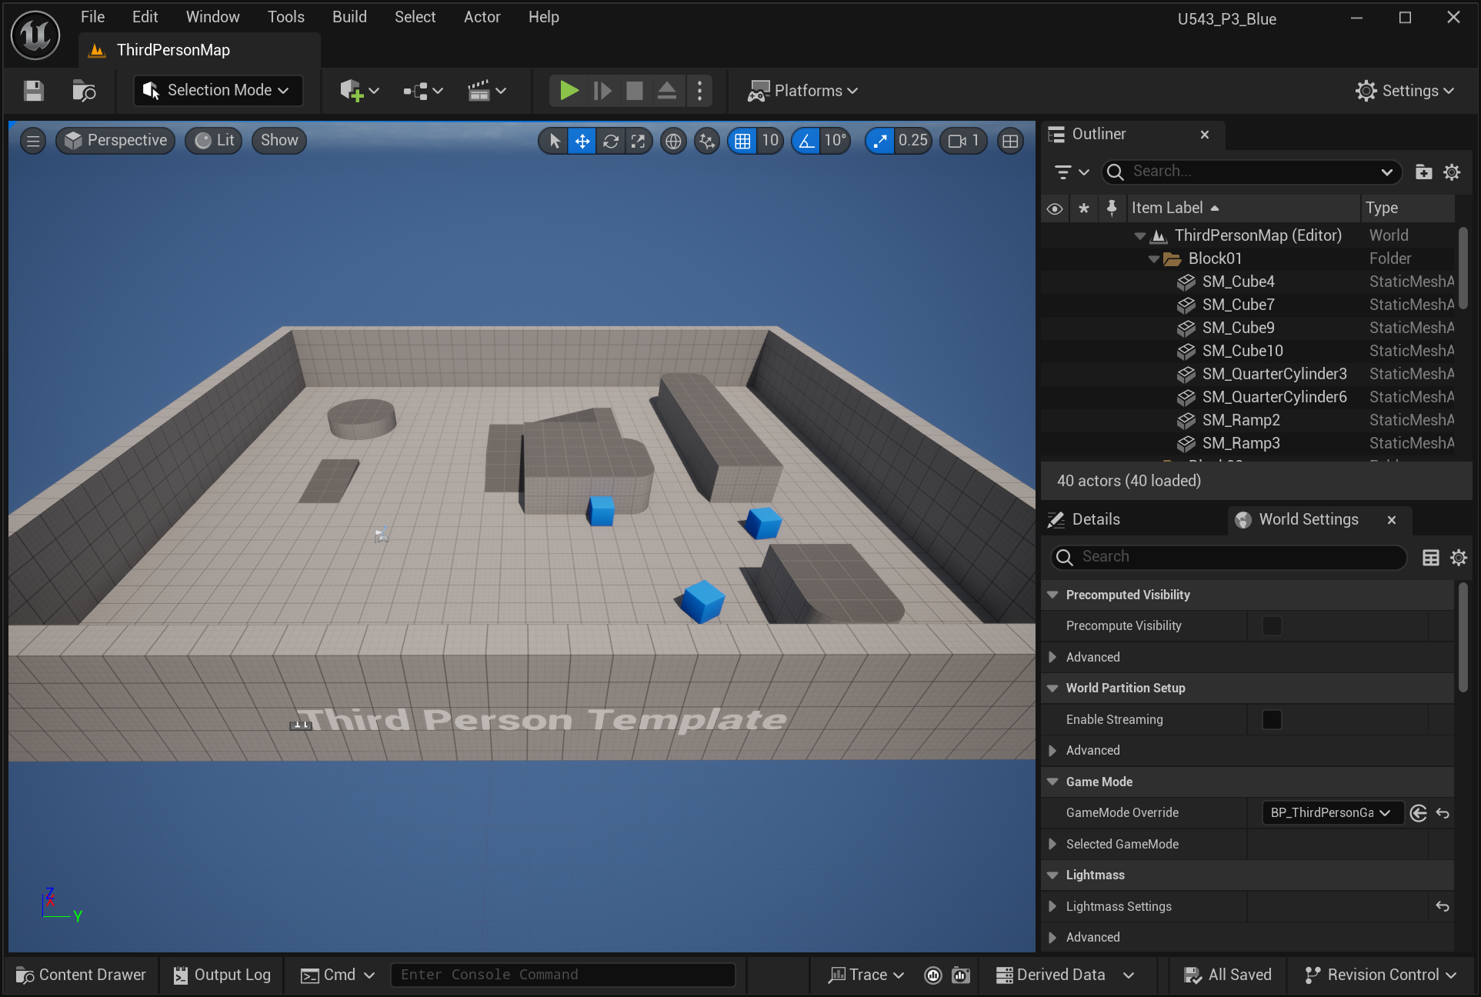Viewport: 1481px width, 997px height.
Task: Reset GameMode Override to default arrow
Action: [x=1443, y=813]
